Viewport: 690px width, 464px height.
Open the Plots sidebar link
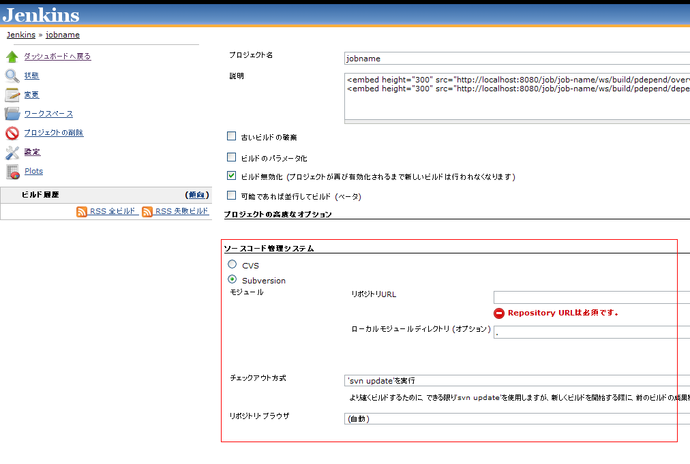coord(34,171)
